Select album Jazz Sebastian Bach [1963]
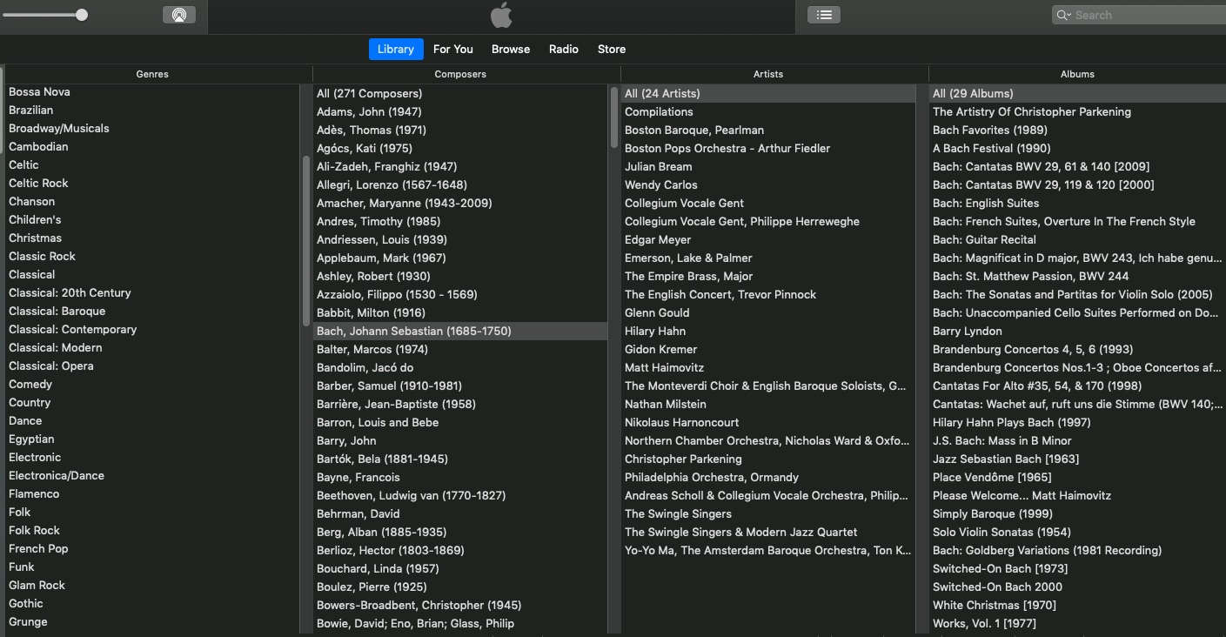Image resolution: width=1226 pixels, height=637 pixels. click(1006, 459)
